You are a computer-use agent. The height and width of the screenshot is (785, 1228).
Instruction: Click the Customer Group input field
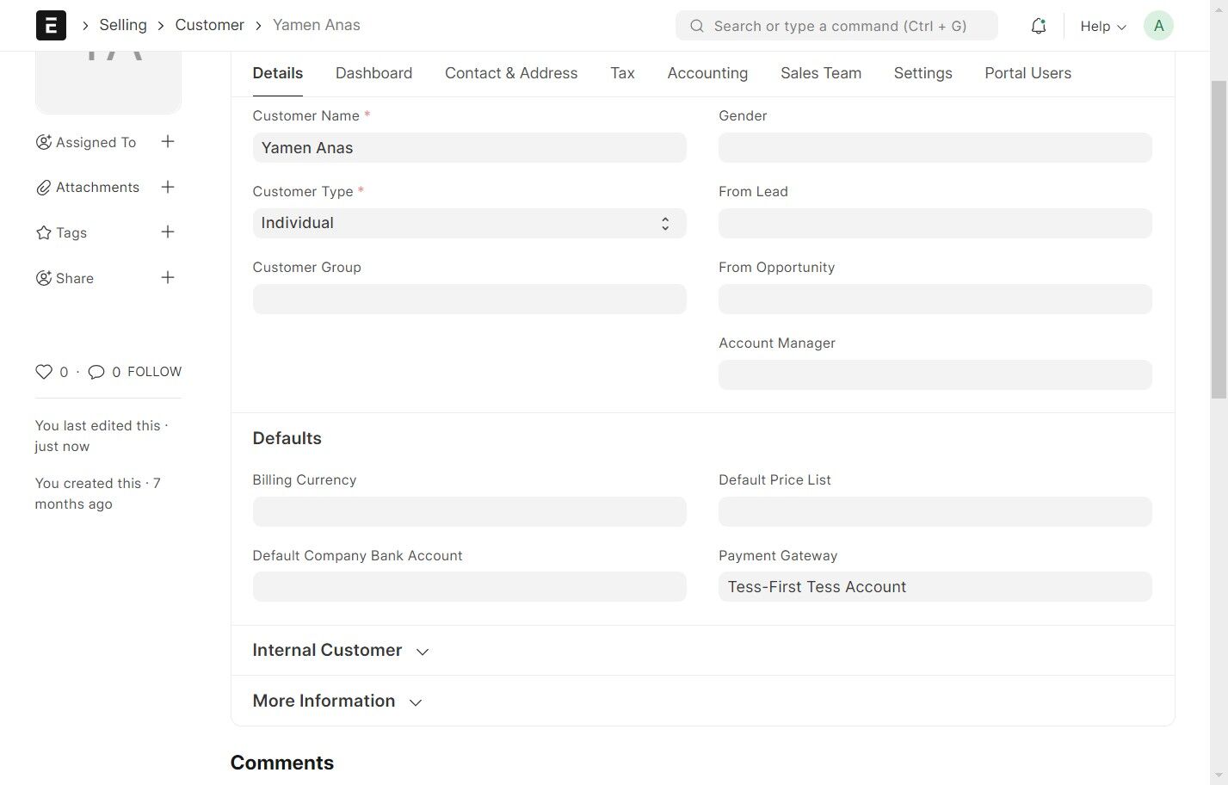469,300
